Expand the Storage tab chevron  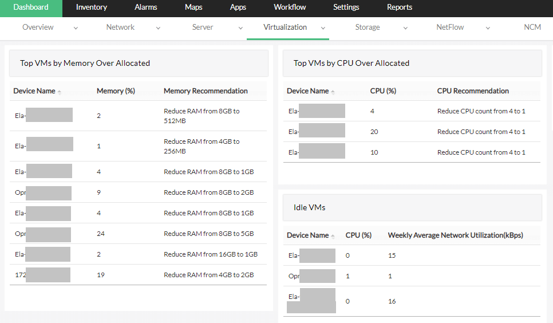pos(405,28)
